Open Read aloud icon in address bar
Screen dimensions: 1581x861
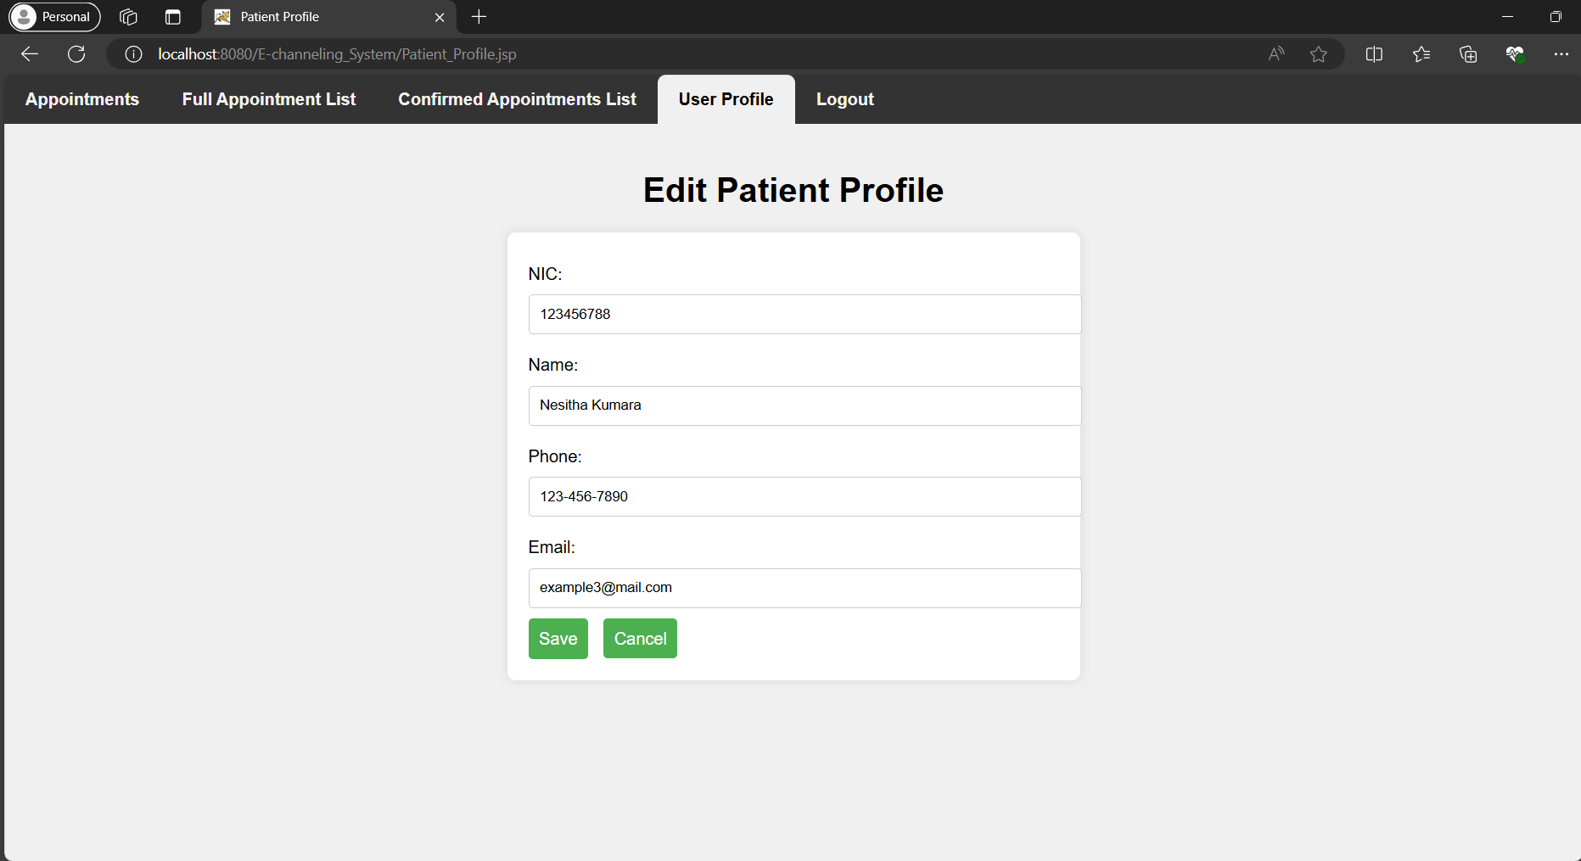(x=1276, y=54)
